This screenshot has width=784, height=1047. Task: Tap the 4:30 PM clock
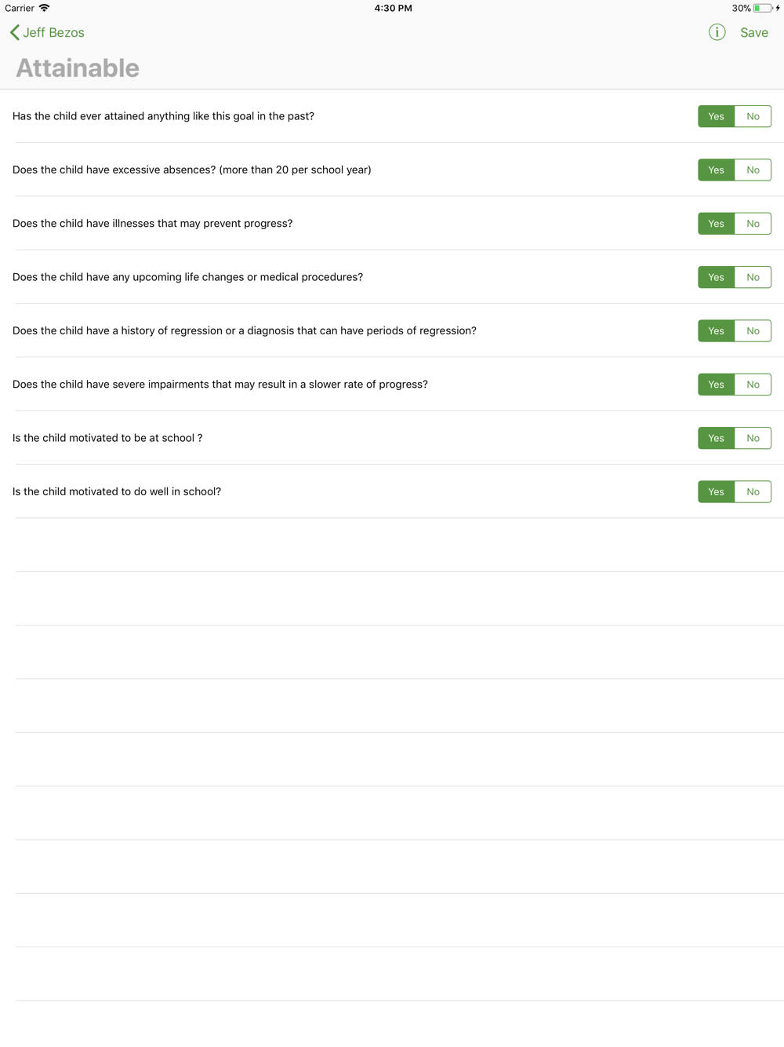[393, 8]
